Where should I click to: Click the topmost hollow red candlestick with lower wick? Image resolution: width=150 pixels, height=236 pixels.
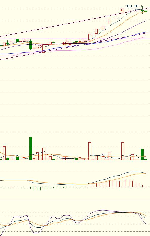123,10
